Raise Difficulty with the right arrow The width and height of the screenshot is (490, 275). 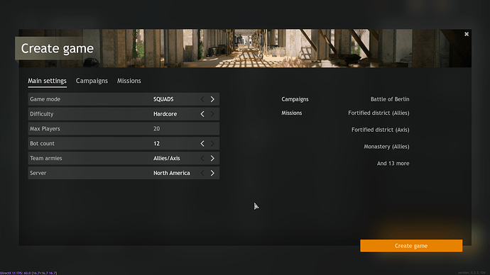click(x=212, y=114)
